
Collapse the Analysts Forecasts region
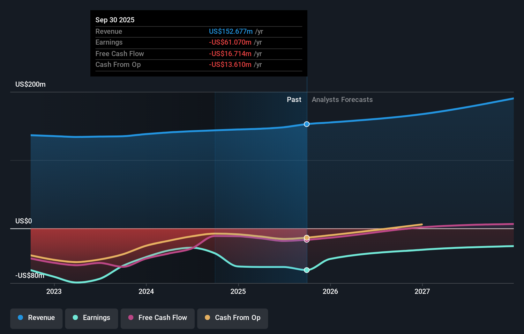click(342, 99)
